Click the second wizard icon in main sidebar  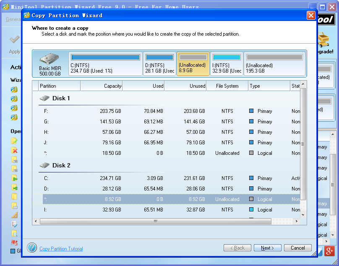(14, 99)
